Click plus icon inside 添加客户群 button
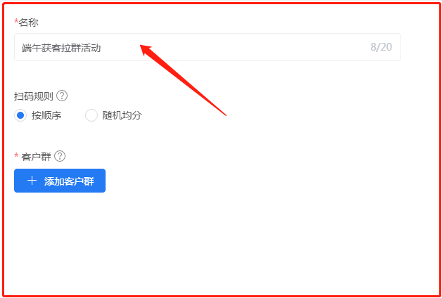This screenshot has height=298, width=442. (32, 181)
